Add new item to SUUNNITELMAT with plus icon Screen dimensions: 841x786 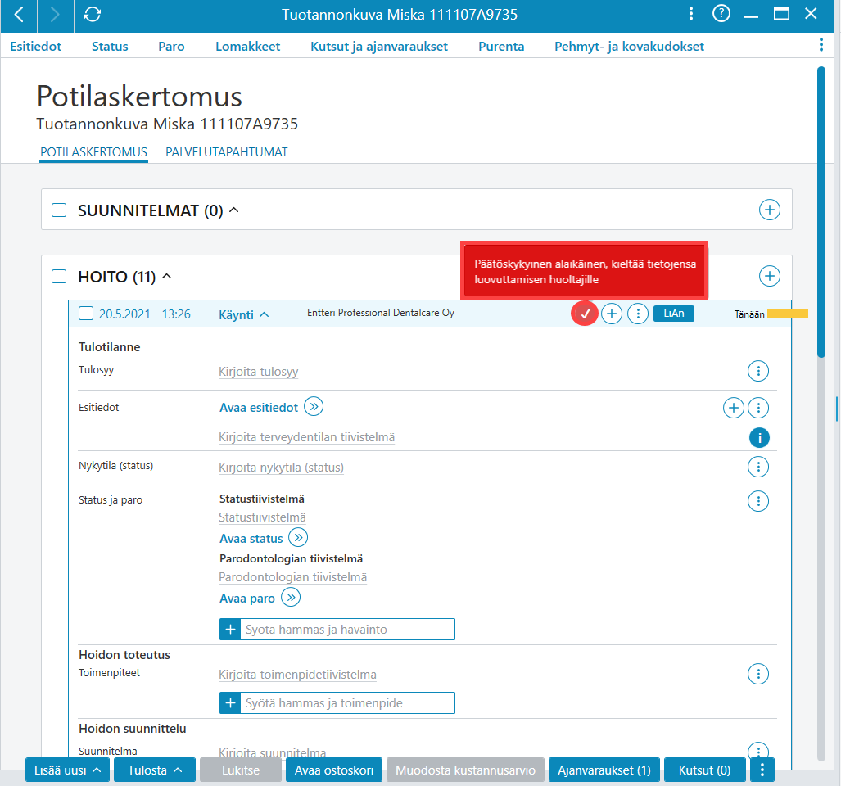tap(769, 210)
